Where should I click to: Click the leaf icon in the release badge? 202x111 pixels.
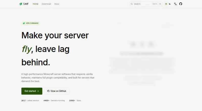(x=24, y=23)
